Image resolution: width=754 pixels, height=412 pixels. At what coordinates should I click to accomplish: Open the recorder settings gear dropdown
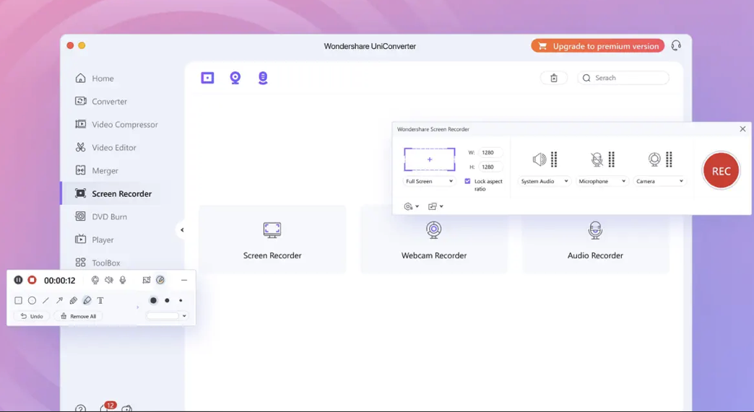pyautogui.click(x=411, y=206)
